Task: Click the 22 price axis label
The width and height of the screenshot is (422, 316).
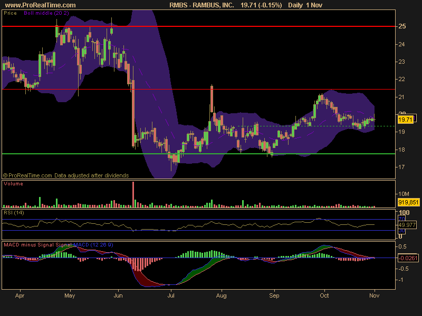Action: [401, 80]
